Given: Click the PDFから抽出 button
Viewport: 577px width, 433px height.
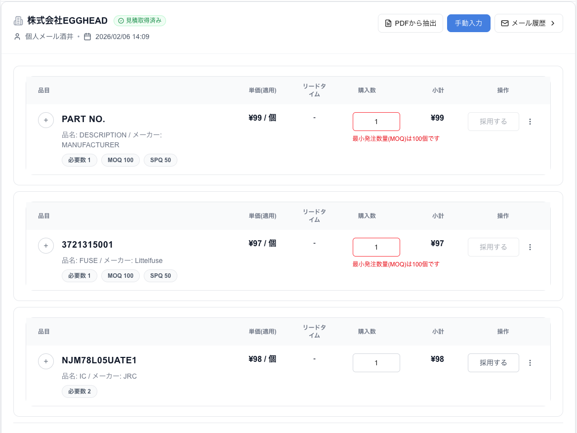Looking at the screenshot, I should 410,23.
